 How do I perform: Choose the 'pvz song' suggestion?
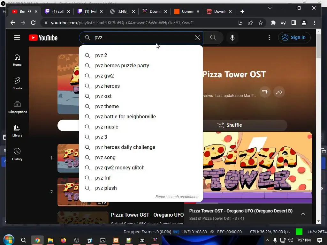pyautogui.click(x=141, y=158)
